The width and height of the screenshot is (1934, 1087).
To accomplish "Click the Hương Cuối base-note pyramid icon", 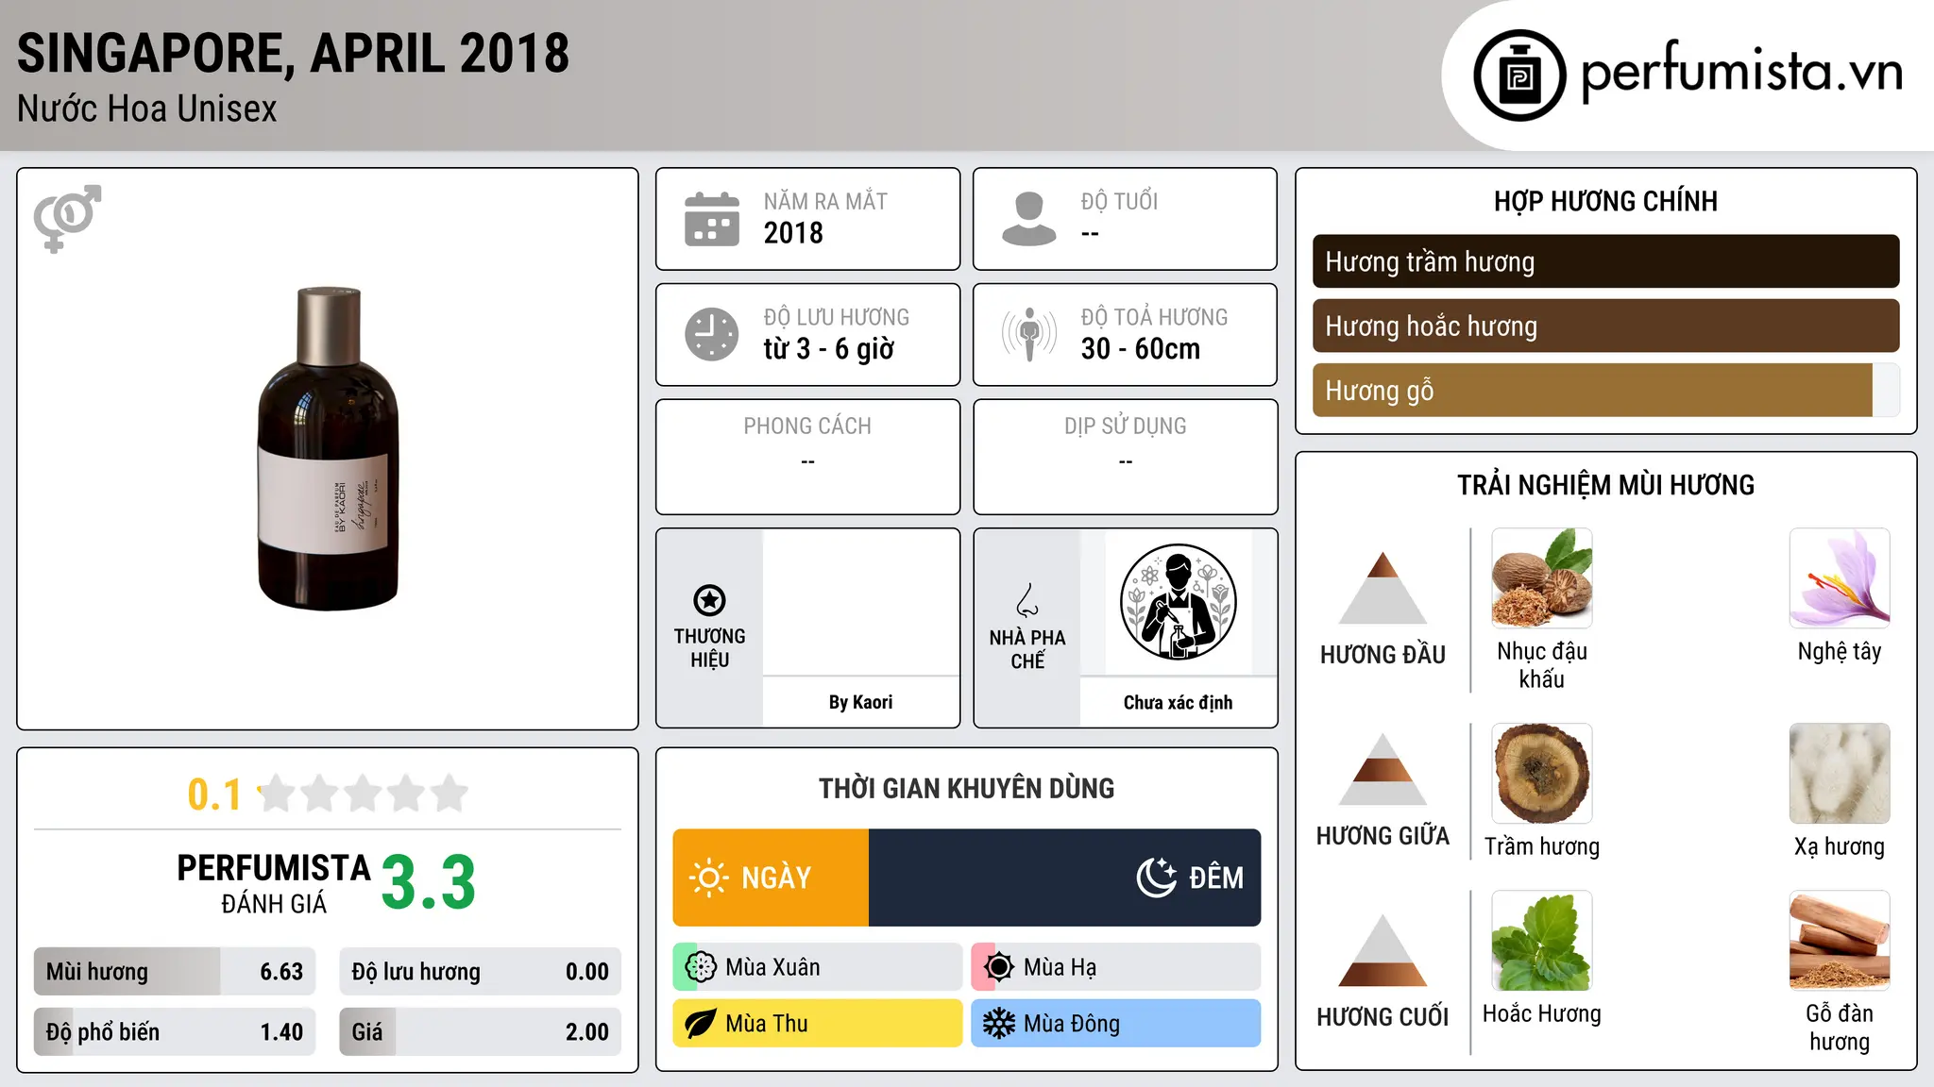I will [1383, 950].
